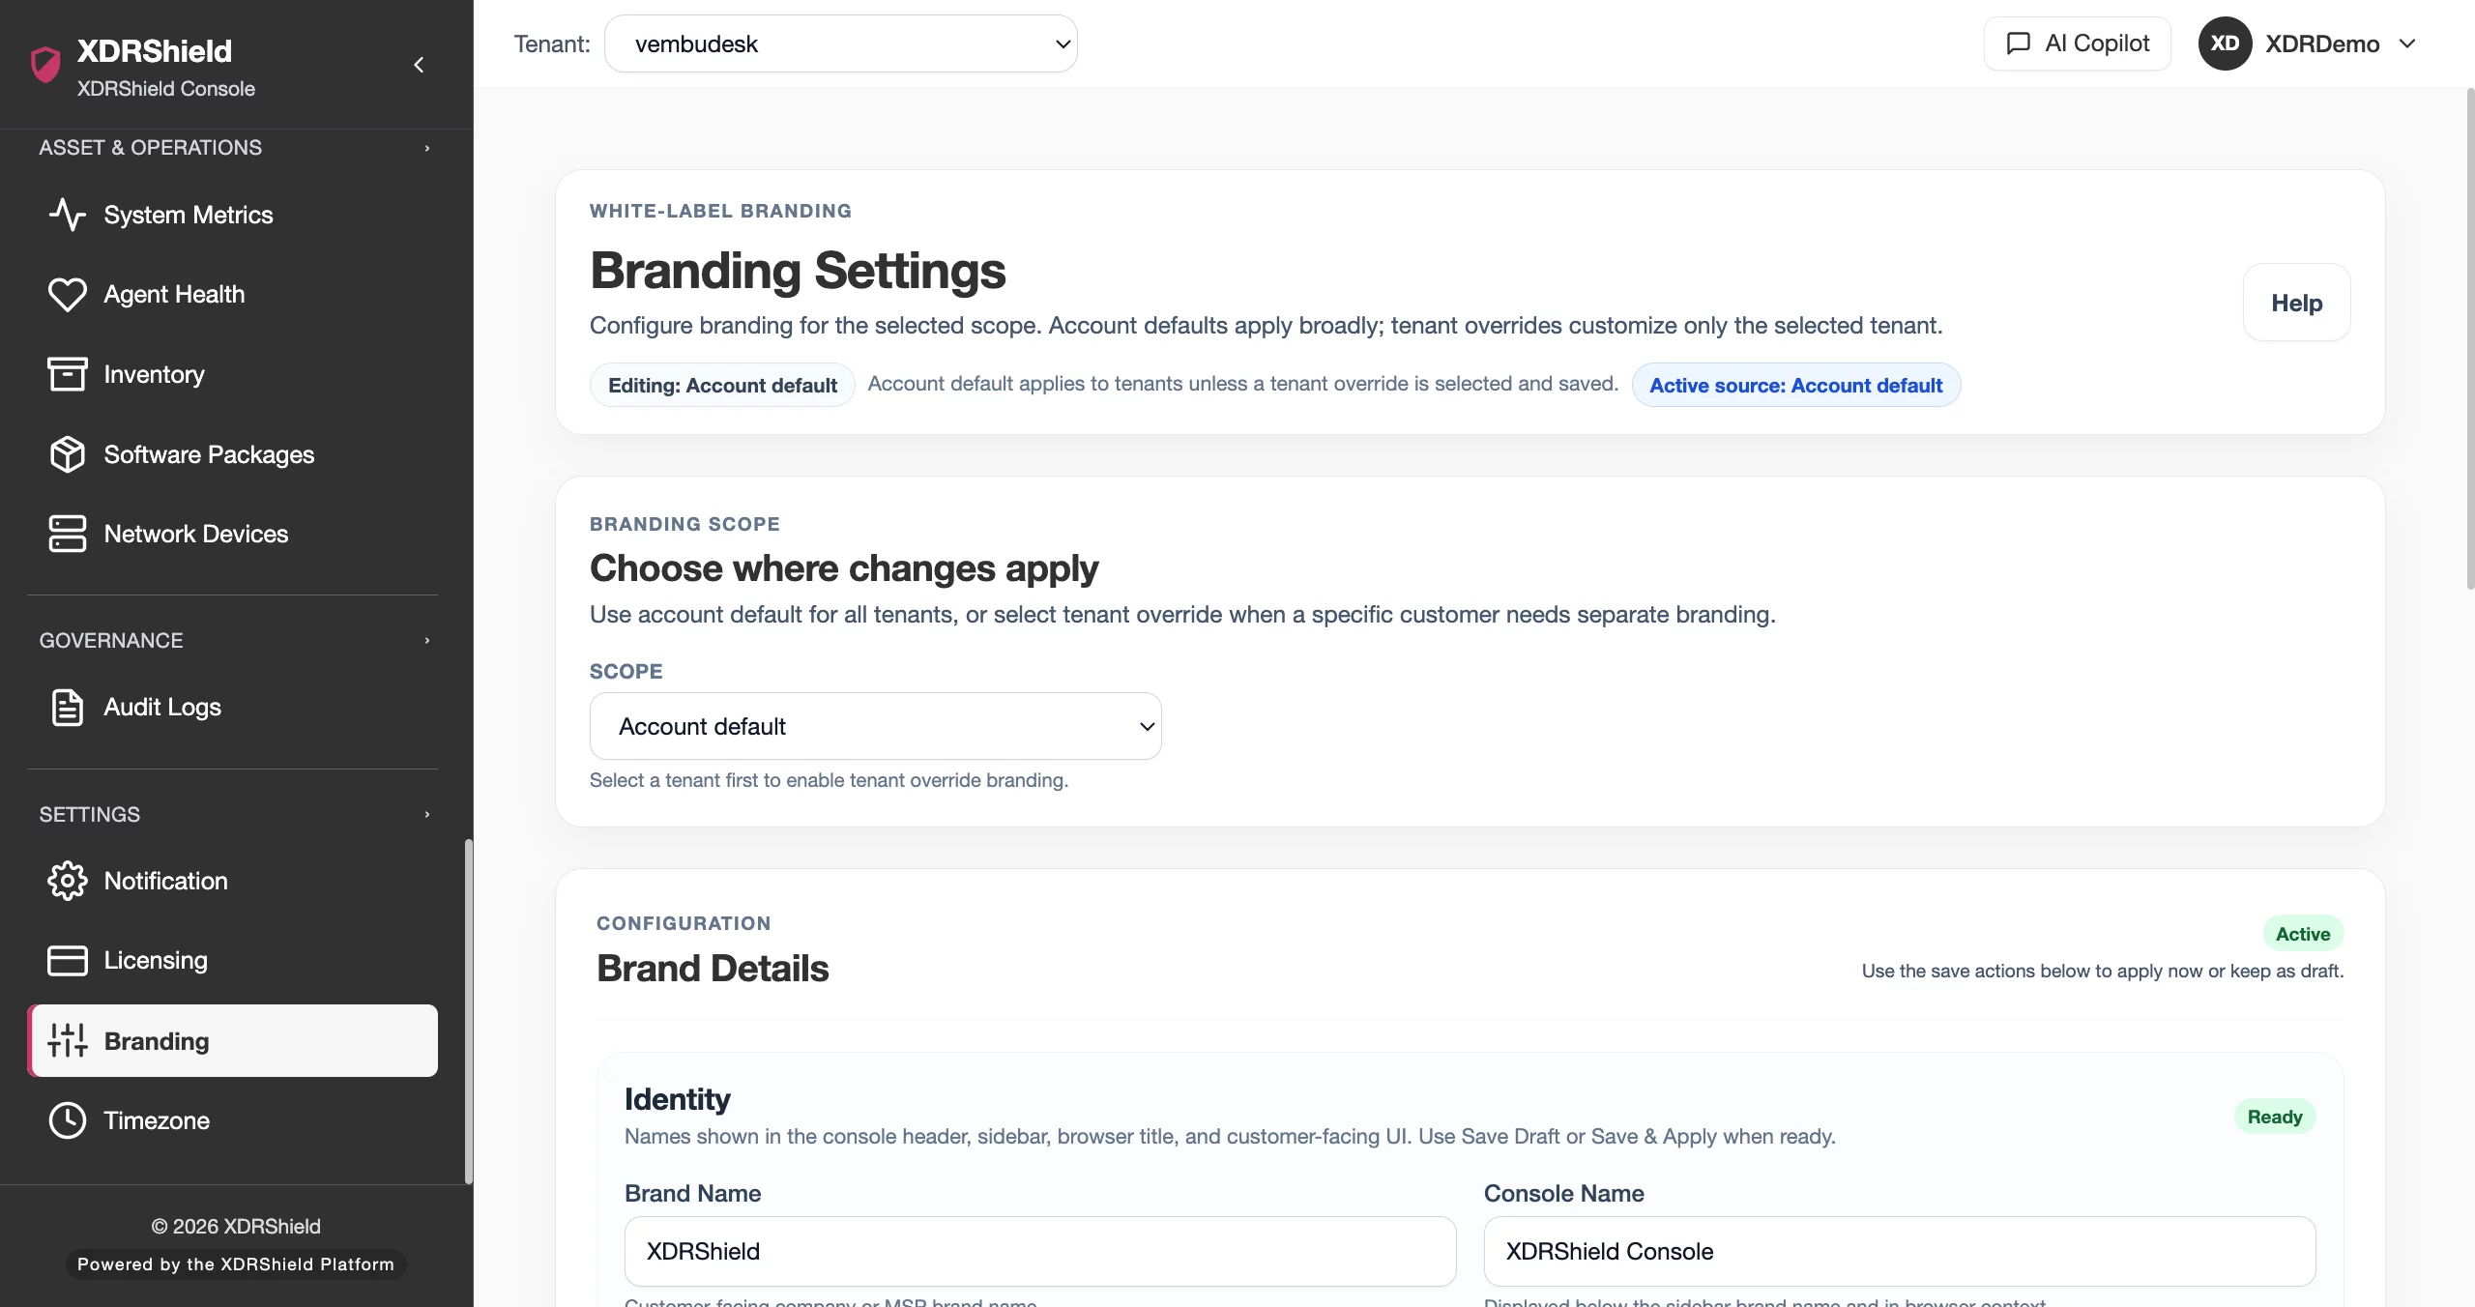
Task: Click the Software Packages cube icon
Action: [x=68, y=454]
